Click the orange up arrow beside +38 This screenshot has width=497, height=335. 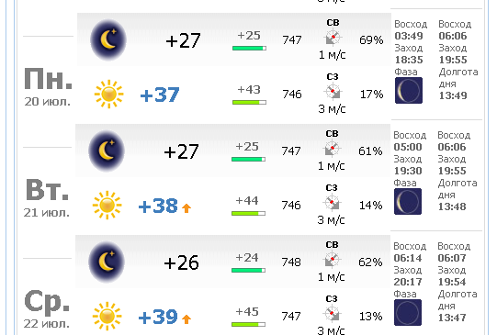[x=186, y=207]
